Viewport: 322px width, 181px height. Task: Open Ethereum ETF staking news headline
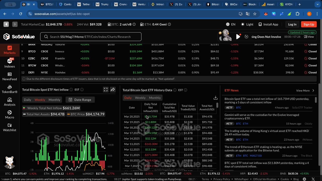pos(263,149)
